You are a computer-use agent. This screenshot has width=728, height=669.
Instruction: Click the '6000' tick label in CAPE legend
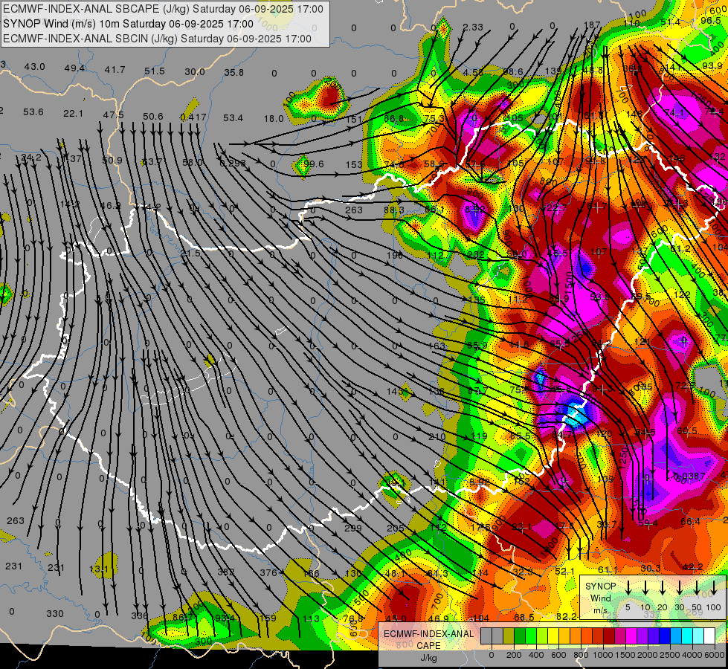coord(715,655)
